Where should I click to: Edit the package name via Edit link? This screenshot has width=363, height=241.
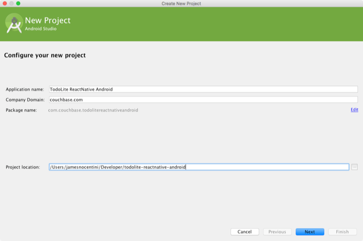pos(354,110)
